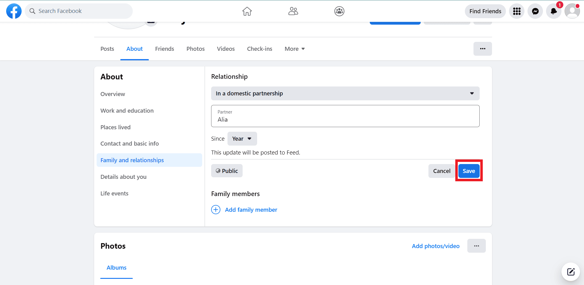Change the Public audience selector
584x285 pixels.
point(227,171)
